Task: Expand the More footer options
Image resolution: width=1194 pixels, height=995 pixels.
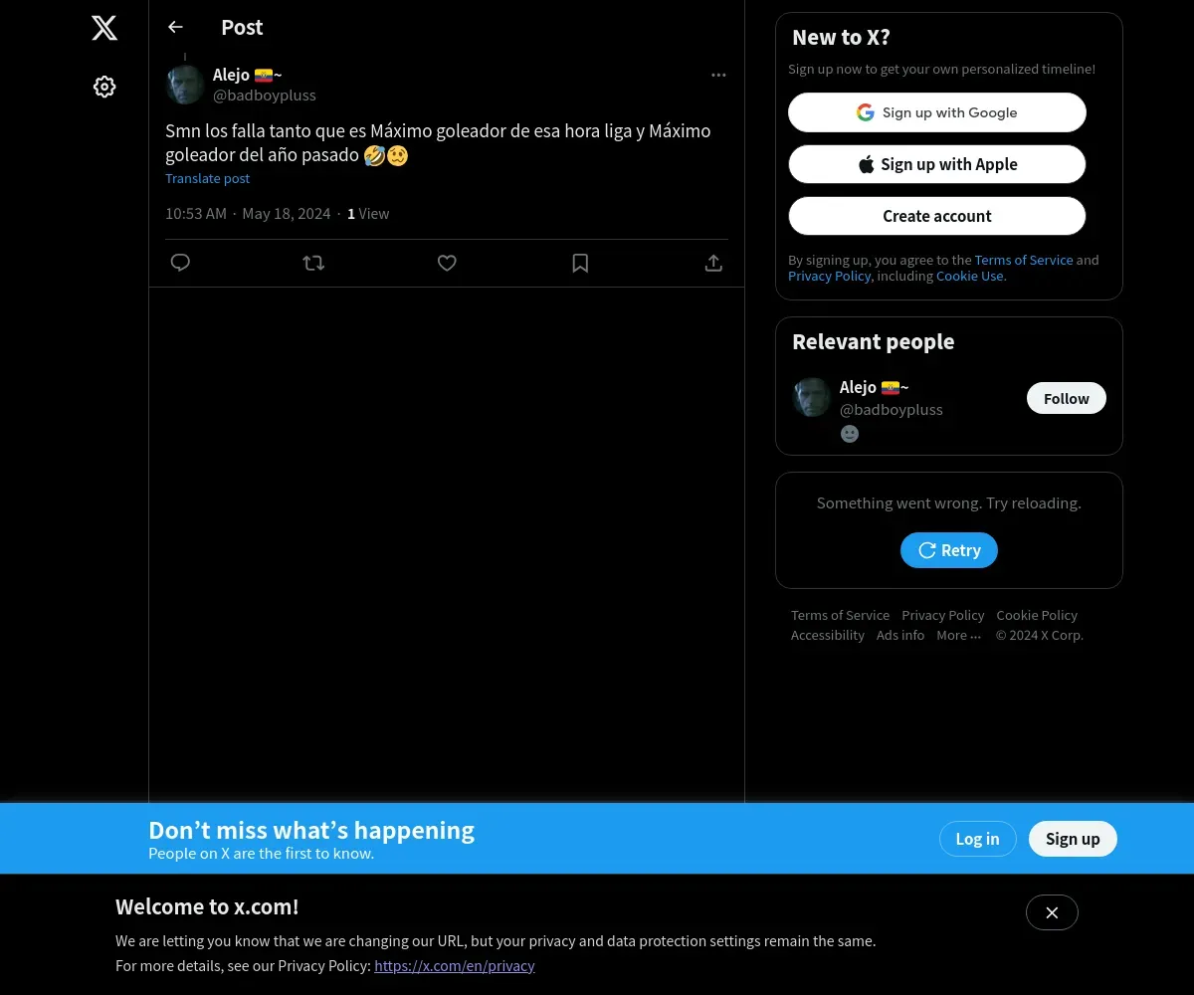Action: [958, 635]
